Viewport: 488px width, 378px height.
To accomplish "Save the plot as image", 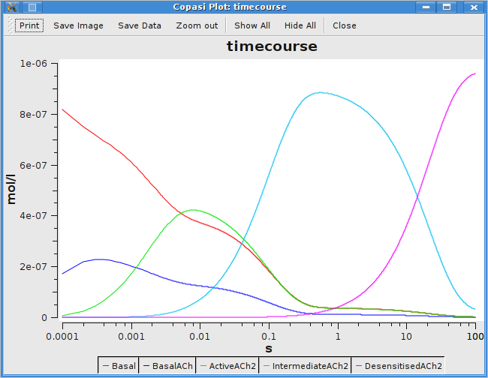I will pyautogui.click(x=78, y=25).
